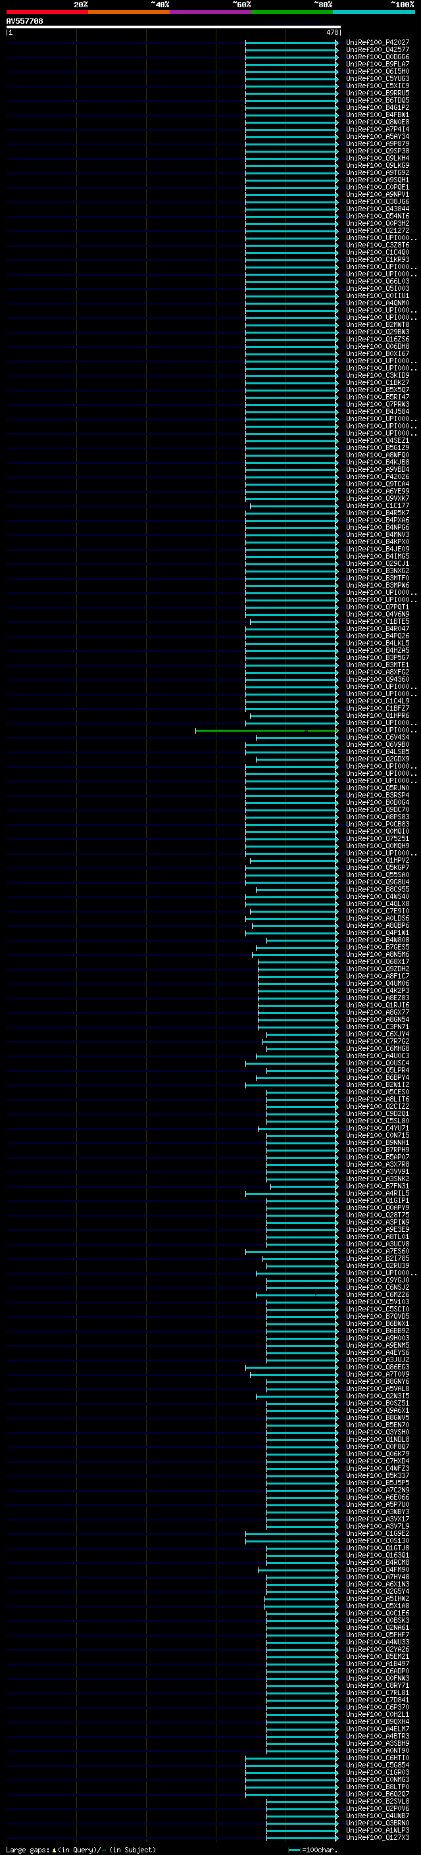Select hit label UniRef100_P42027
Image resolution: width=421 pixels, height=1855 pixels.
click(x=378, y=43)
